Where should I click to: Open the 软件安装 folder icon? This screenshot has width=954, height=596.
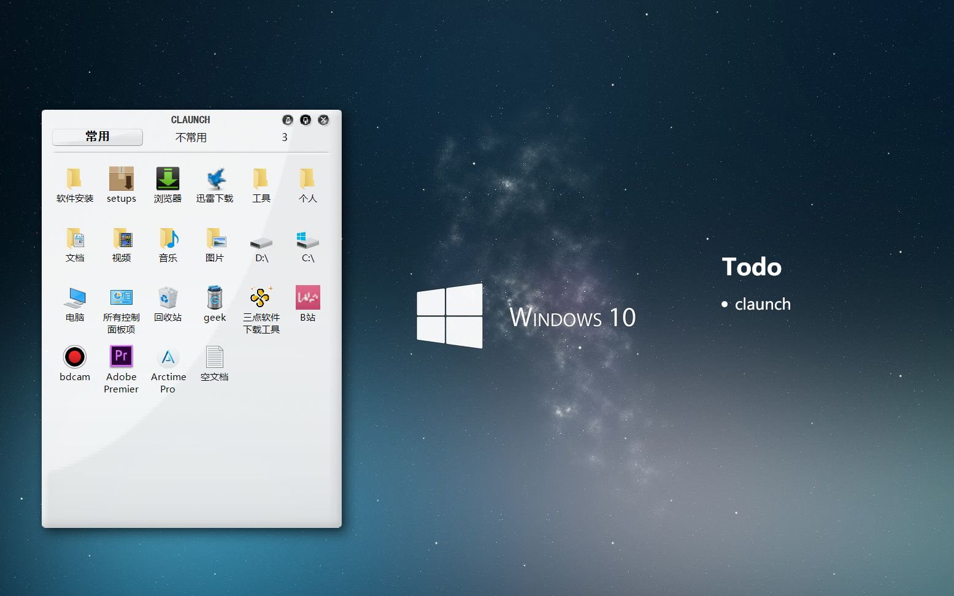75,178
